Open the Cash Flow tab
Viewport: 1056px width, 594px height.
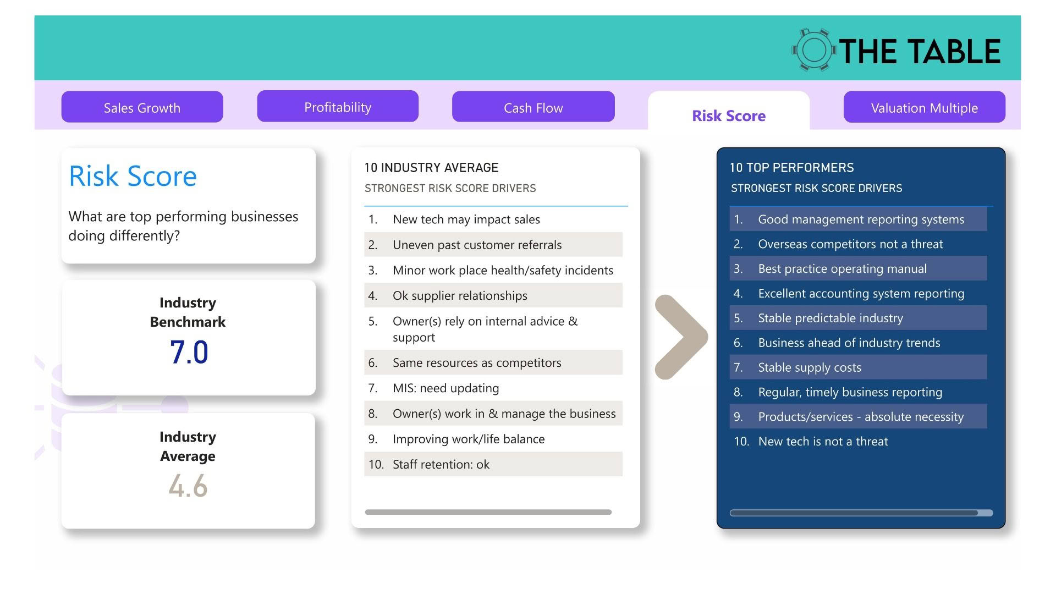[x=533, y=107]
